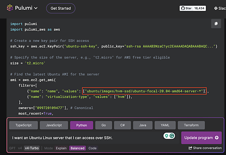
Task: Click the Update program button
Action: [x=202, y=138]
